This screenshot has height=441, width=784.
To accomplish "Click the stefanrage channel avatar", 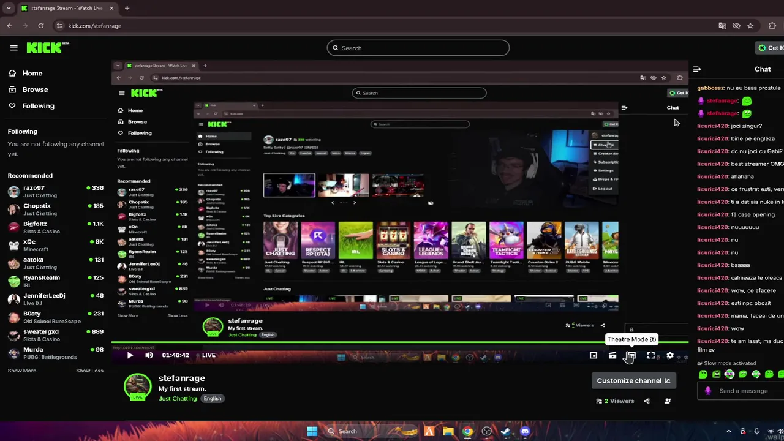I will coord(138,388).
